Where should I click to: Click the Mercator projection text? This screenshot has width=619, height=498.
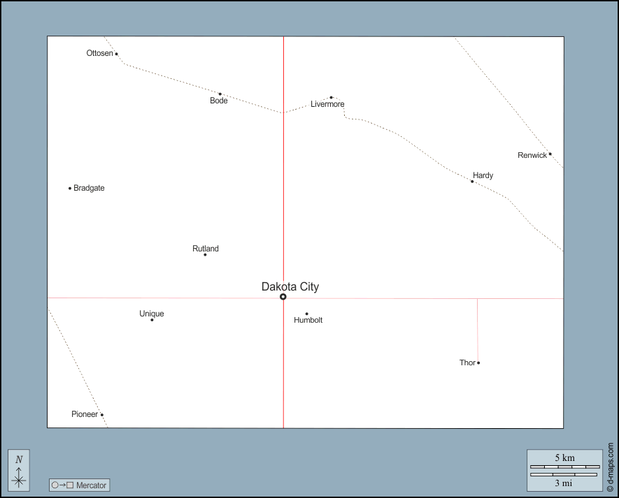(x=91, y=485)
